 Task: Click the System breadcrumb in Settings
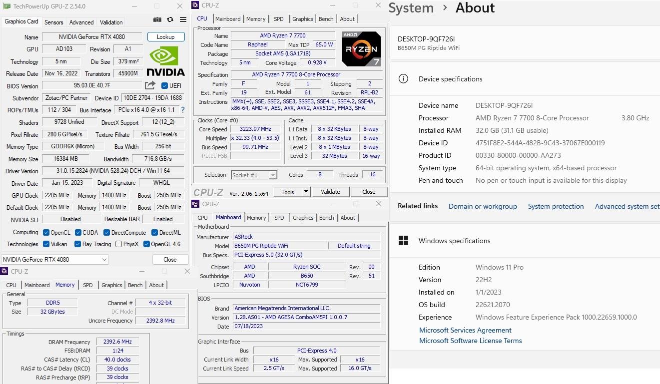411,8
